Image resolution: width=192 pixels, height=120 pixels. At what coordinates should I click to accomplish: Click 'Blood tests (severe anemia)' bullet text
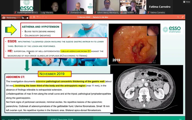40,31
